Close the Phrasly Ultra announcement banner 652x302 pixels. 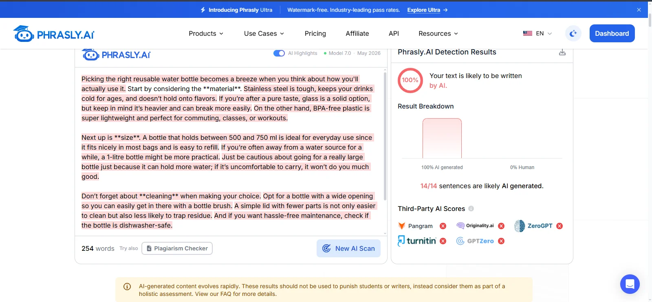click(639, 10)
